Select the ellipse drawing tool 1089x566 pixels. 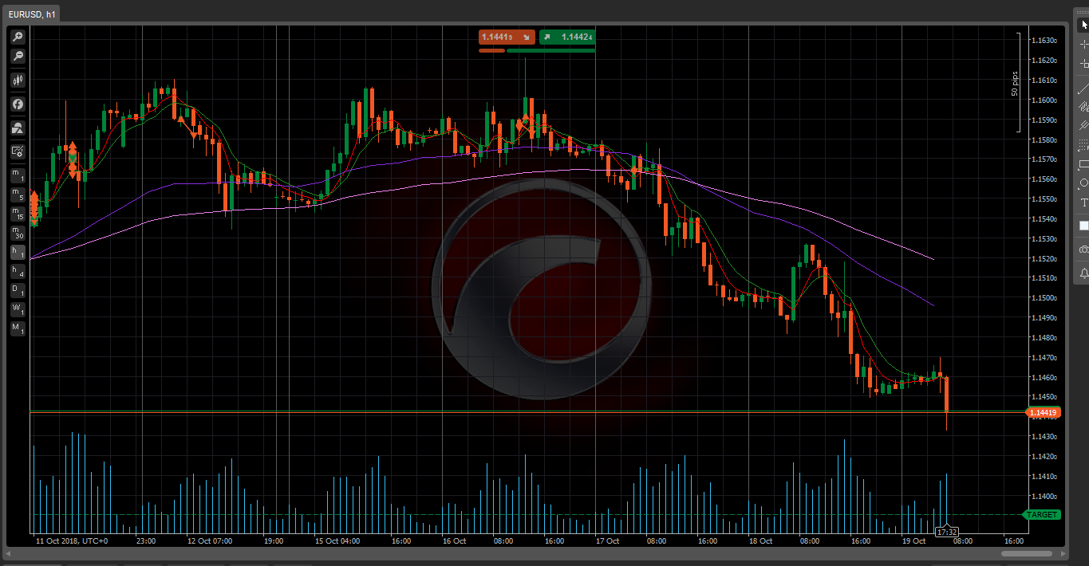pyautogui.click(x=1084, y=183)
